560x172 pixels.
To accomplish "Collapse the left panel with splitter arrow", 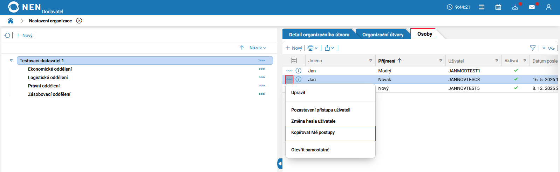I will point(280,164).
